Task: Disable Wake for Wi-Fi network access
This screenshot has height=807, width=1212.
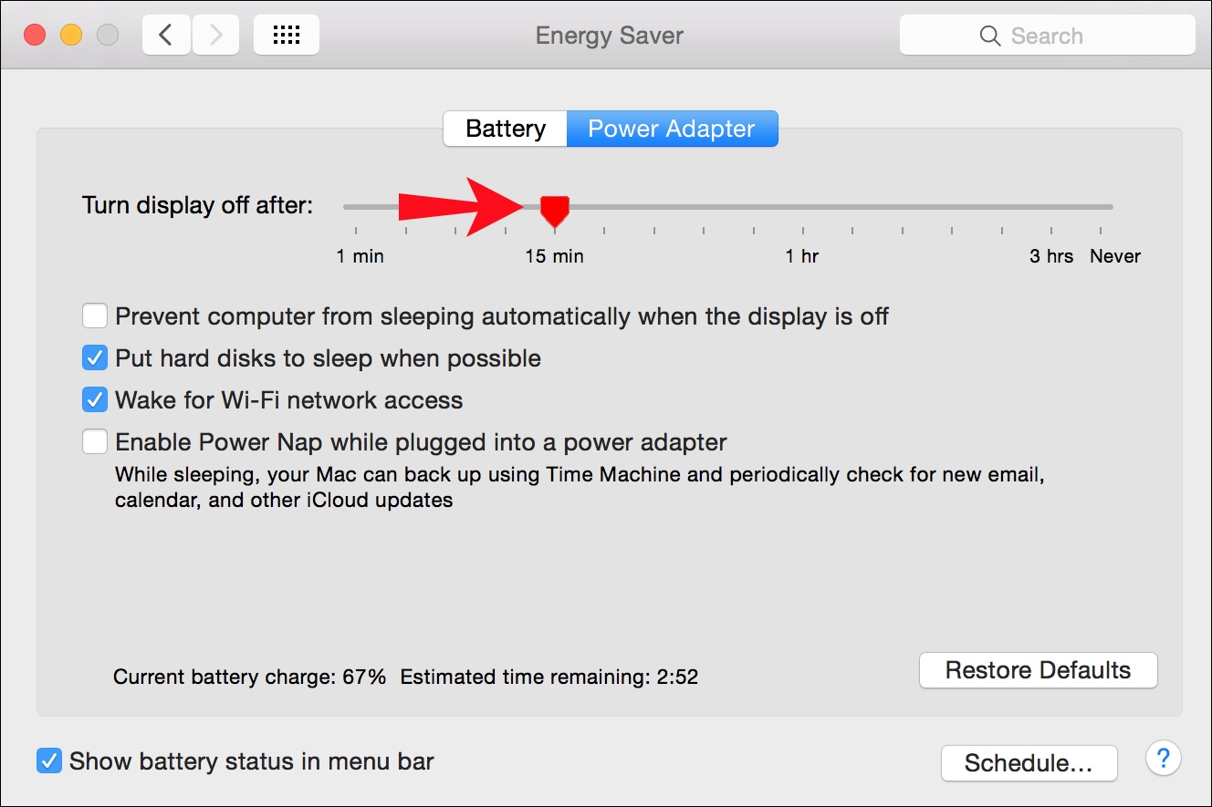Action: click(x=95, y=400)
